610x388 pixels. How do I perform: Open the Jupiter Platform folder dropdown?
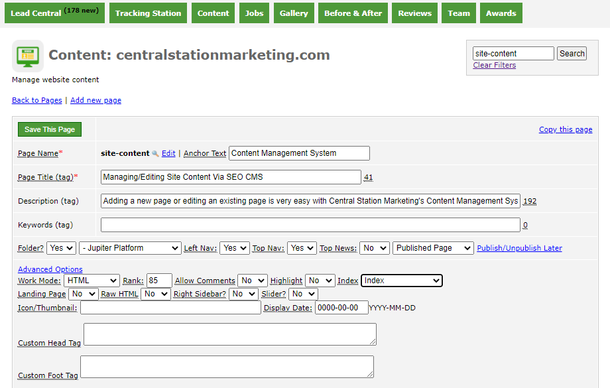130,248
